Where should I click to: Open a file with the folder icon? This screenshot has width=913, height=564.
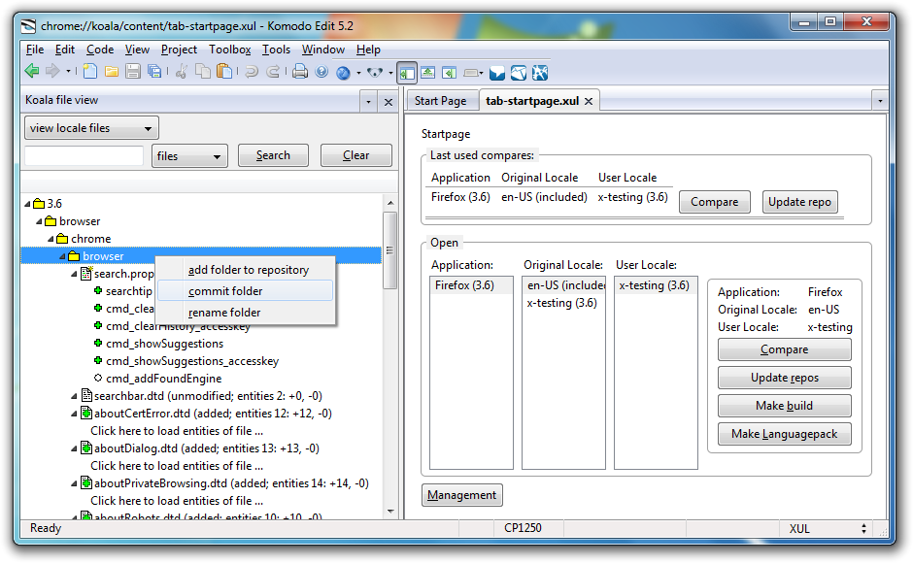[112, 72]
